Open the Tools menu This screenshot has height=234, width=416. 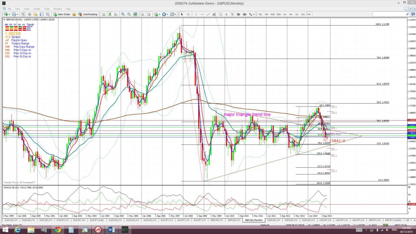point(47,9)
